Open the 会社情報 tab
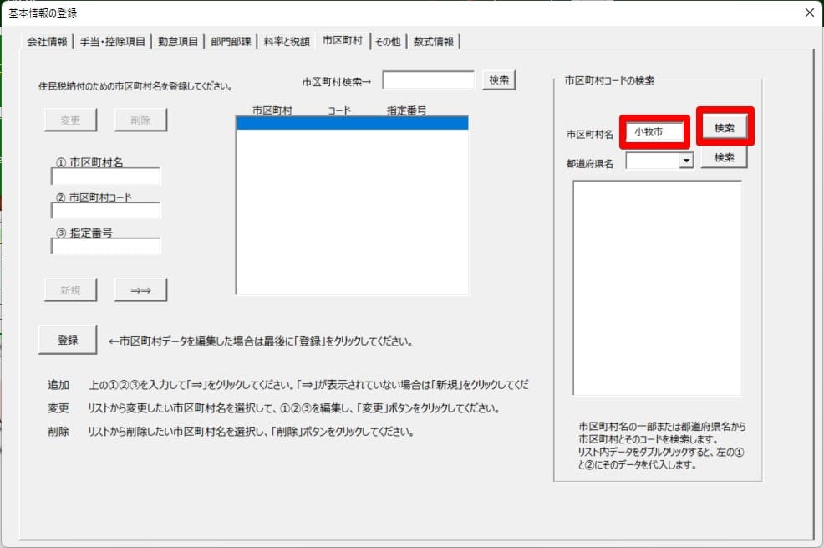Image resolution: width=824 pixels, height=548 pixels. [47, 41]
